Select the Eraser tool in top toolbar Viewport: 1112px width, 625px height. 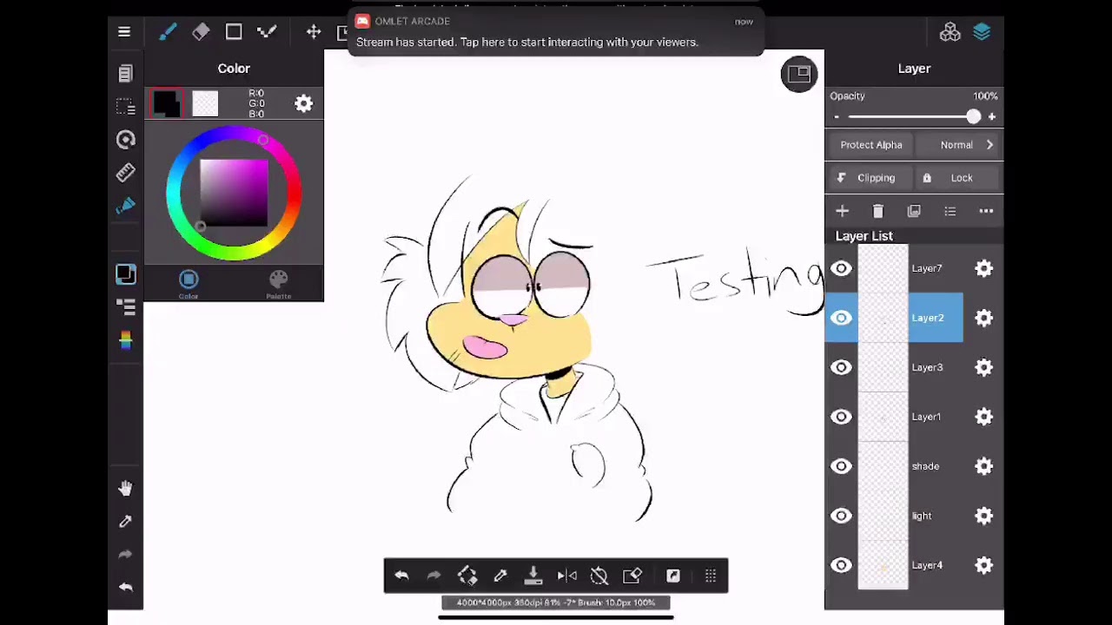(201, 32)
